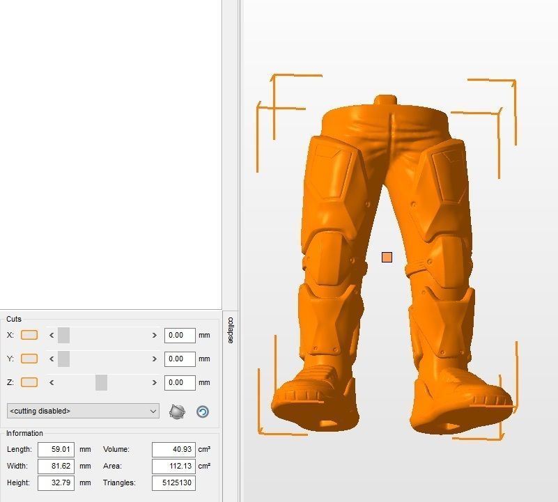The height and width of the screenshot is (502, 558).
Task: Click the Width value 81.62
Action: tap(56, 466)
